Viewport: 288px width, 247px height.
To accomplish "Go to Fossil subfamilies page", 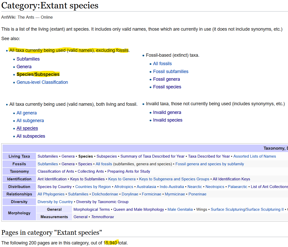I will pos(171,72).
